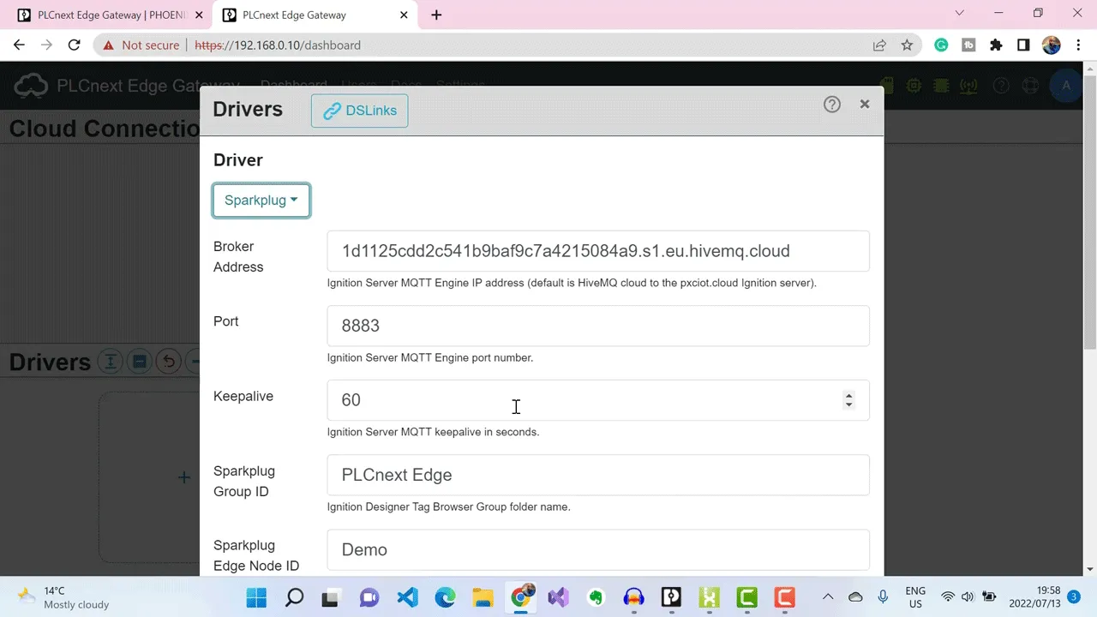Click the address bar URL 192.168.0.10/dashboard
Image resolution: width=1097 pixels, height=617 pixels.
[x=278, y=45]
